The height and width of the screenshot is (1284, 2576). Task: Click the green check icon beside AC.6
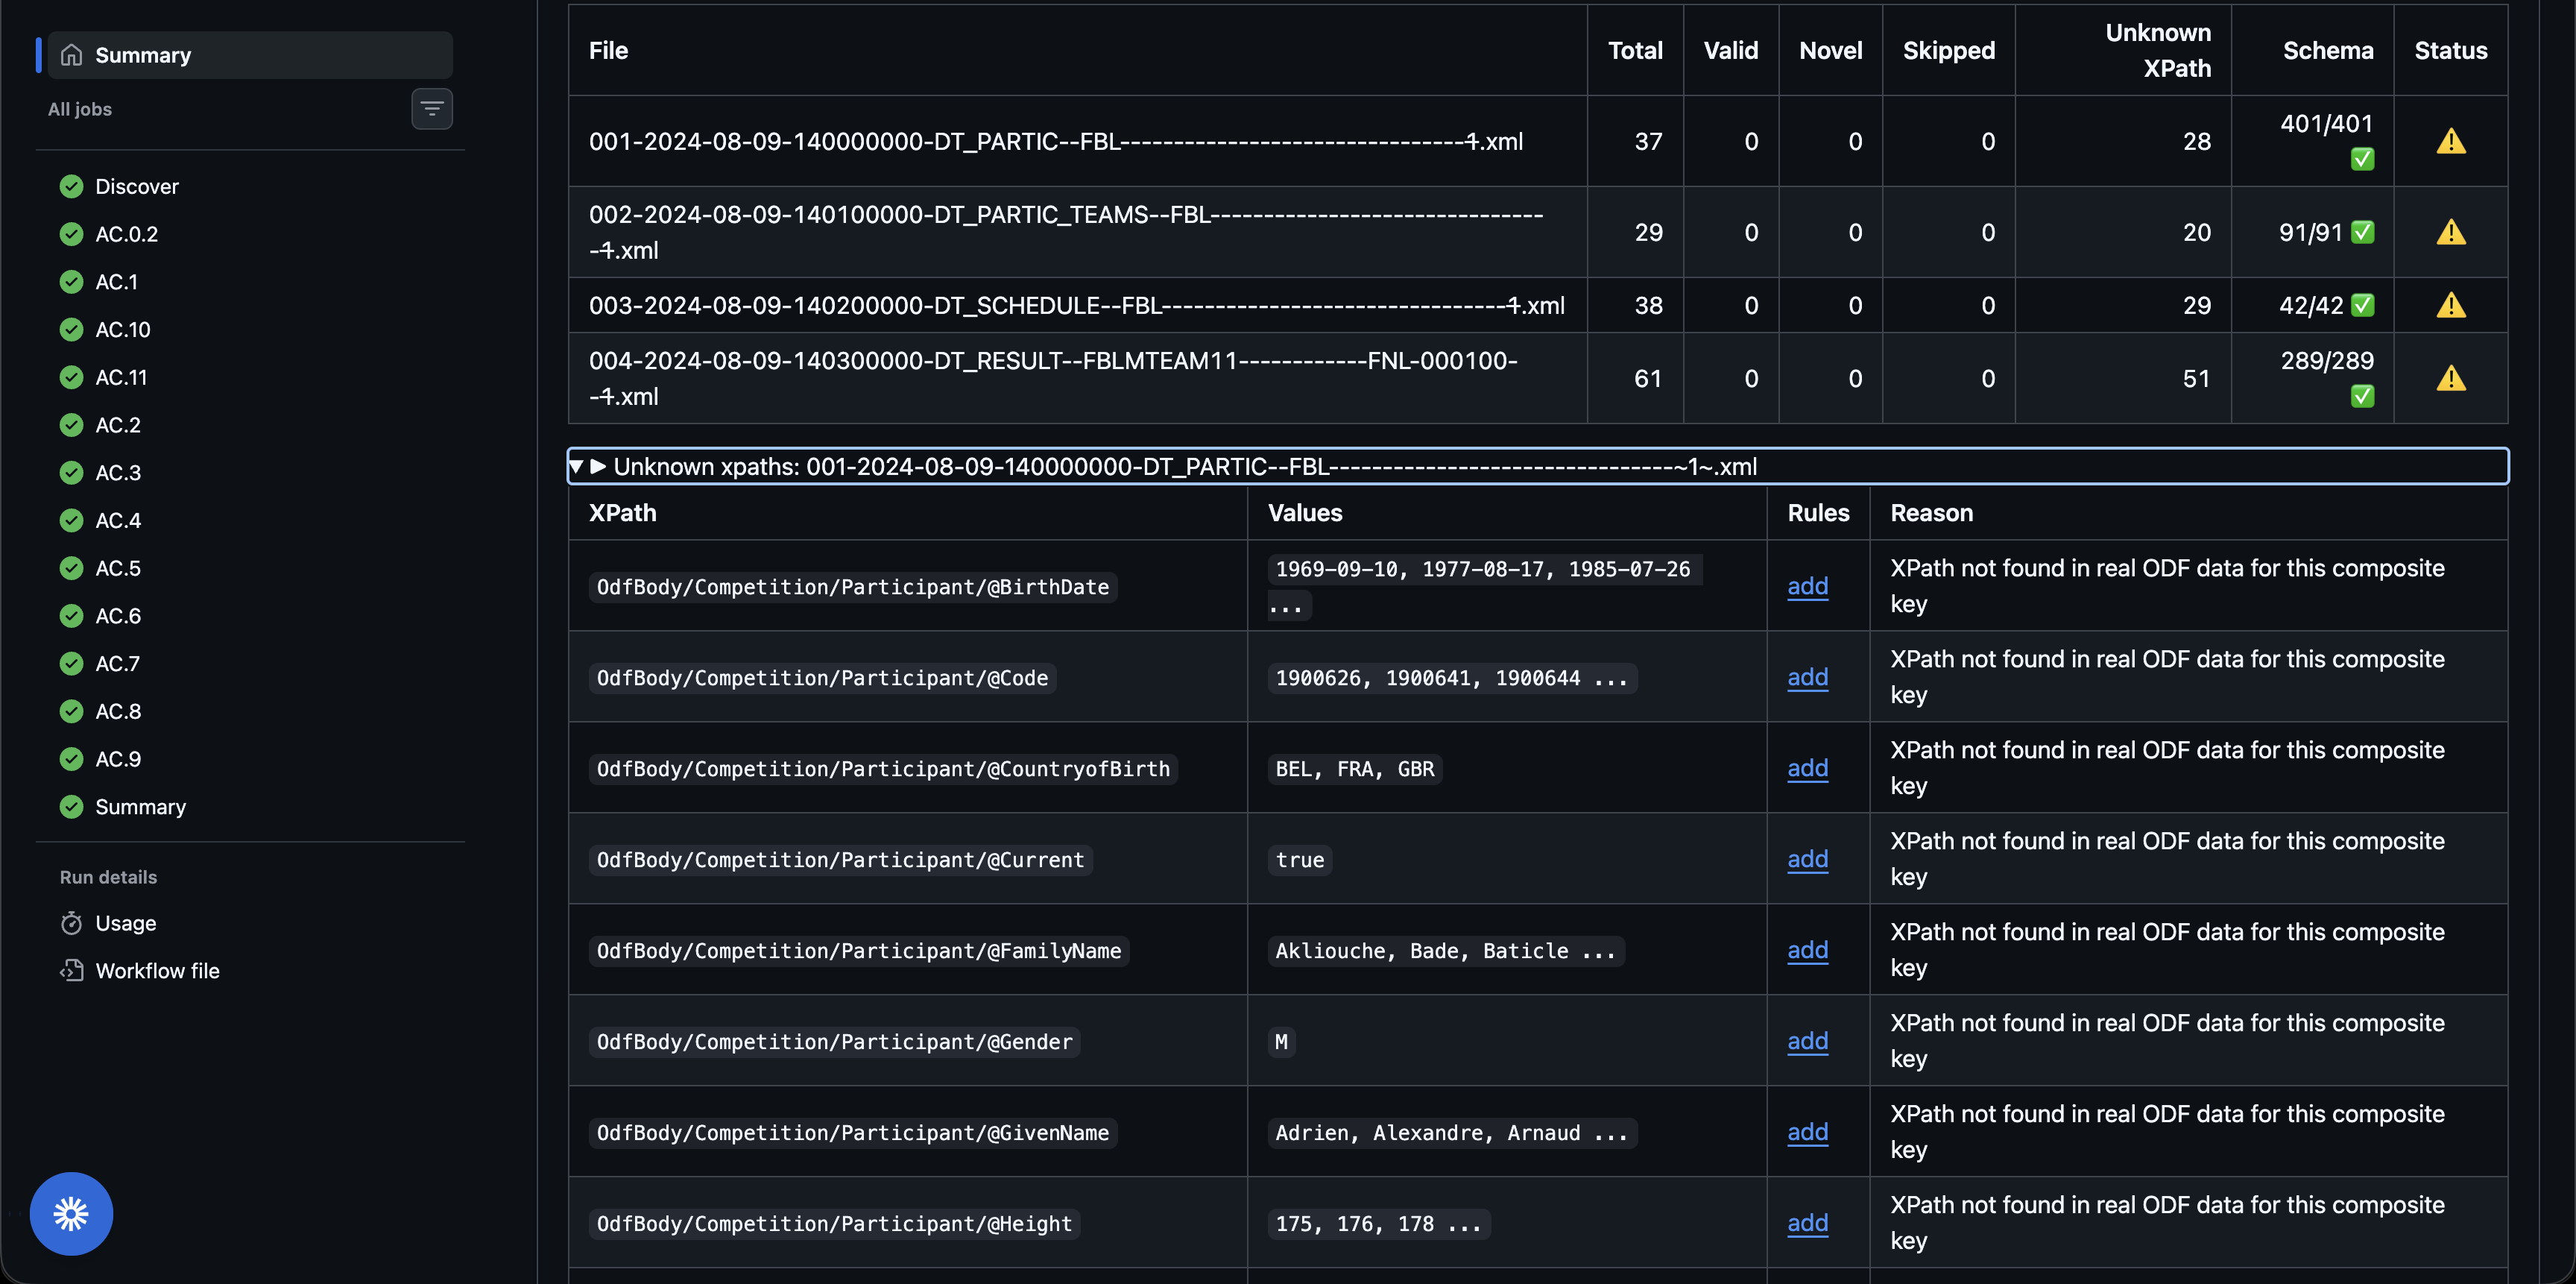click(71, 616)
